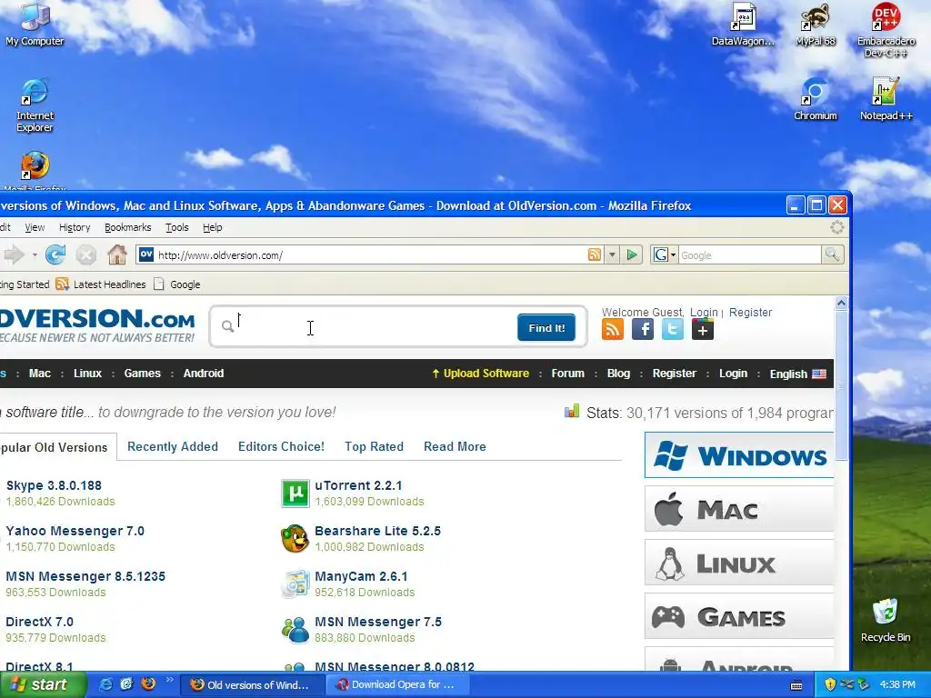Switch to the Read More tab

click(455, 446)
